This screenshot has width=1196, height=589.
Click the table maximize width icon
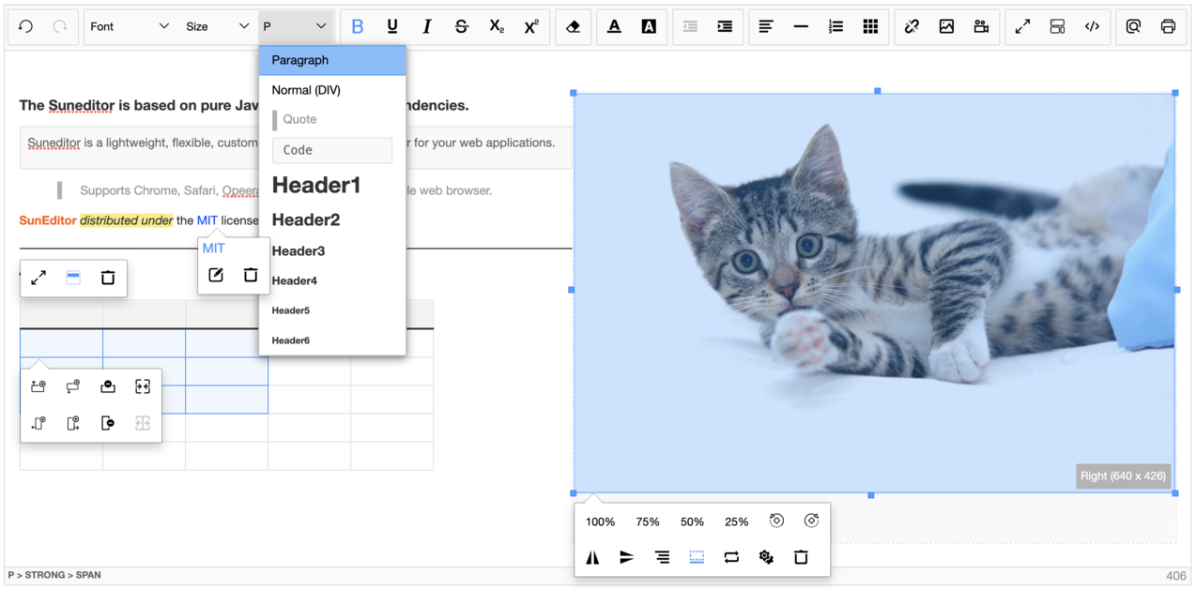(38, 278)
